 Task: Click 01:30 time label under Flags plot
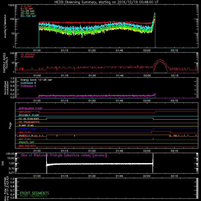click(x=92, y=151)
